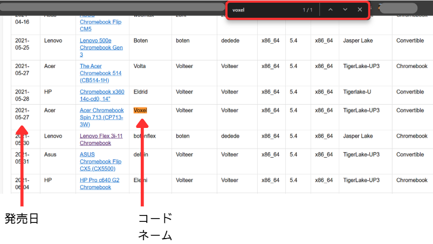Open The Acer Chromebook 514 link
This screenshot has height=244, width=433.
[x=100, y=73]
